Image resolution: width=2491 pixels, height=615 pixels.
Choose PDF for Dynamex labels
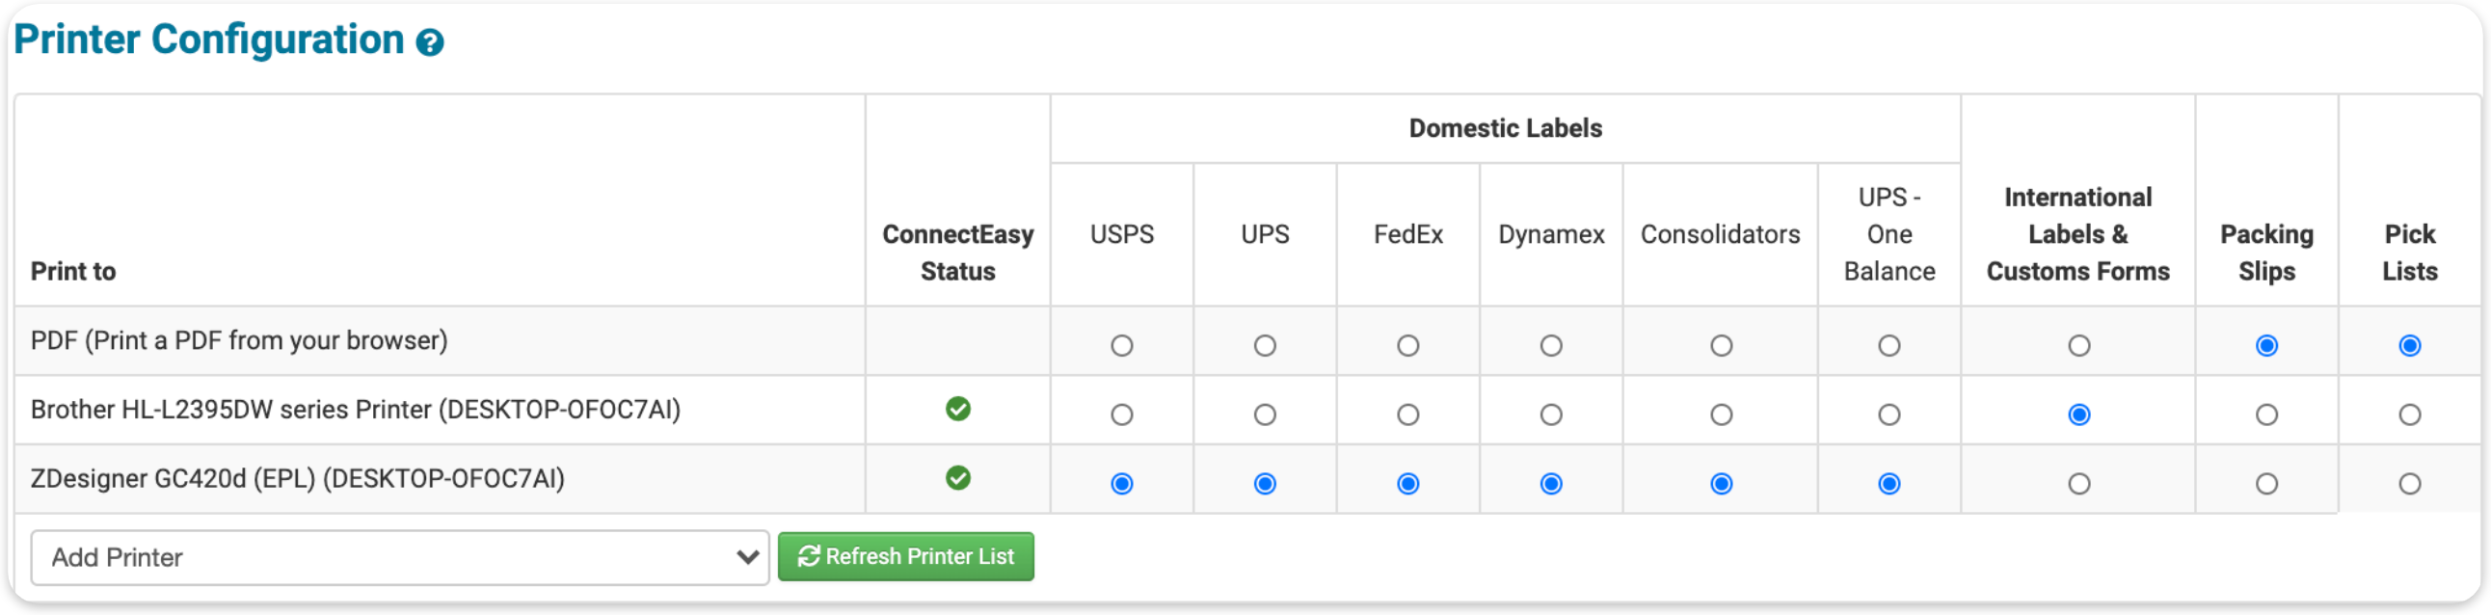click(x=1550, y=345)
